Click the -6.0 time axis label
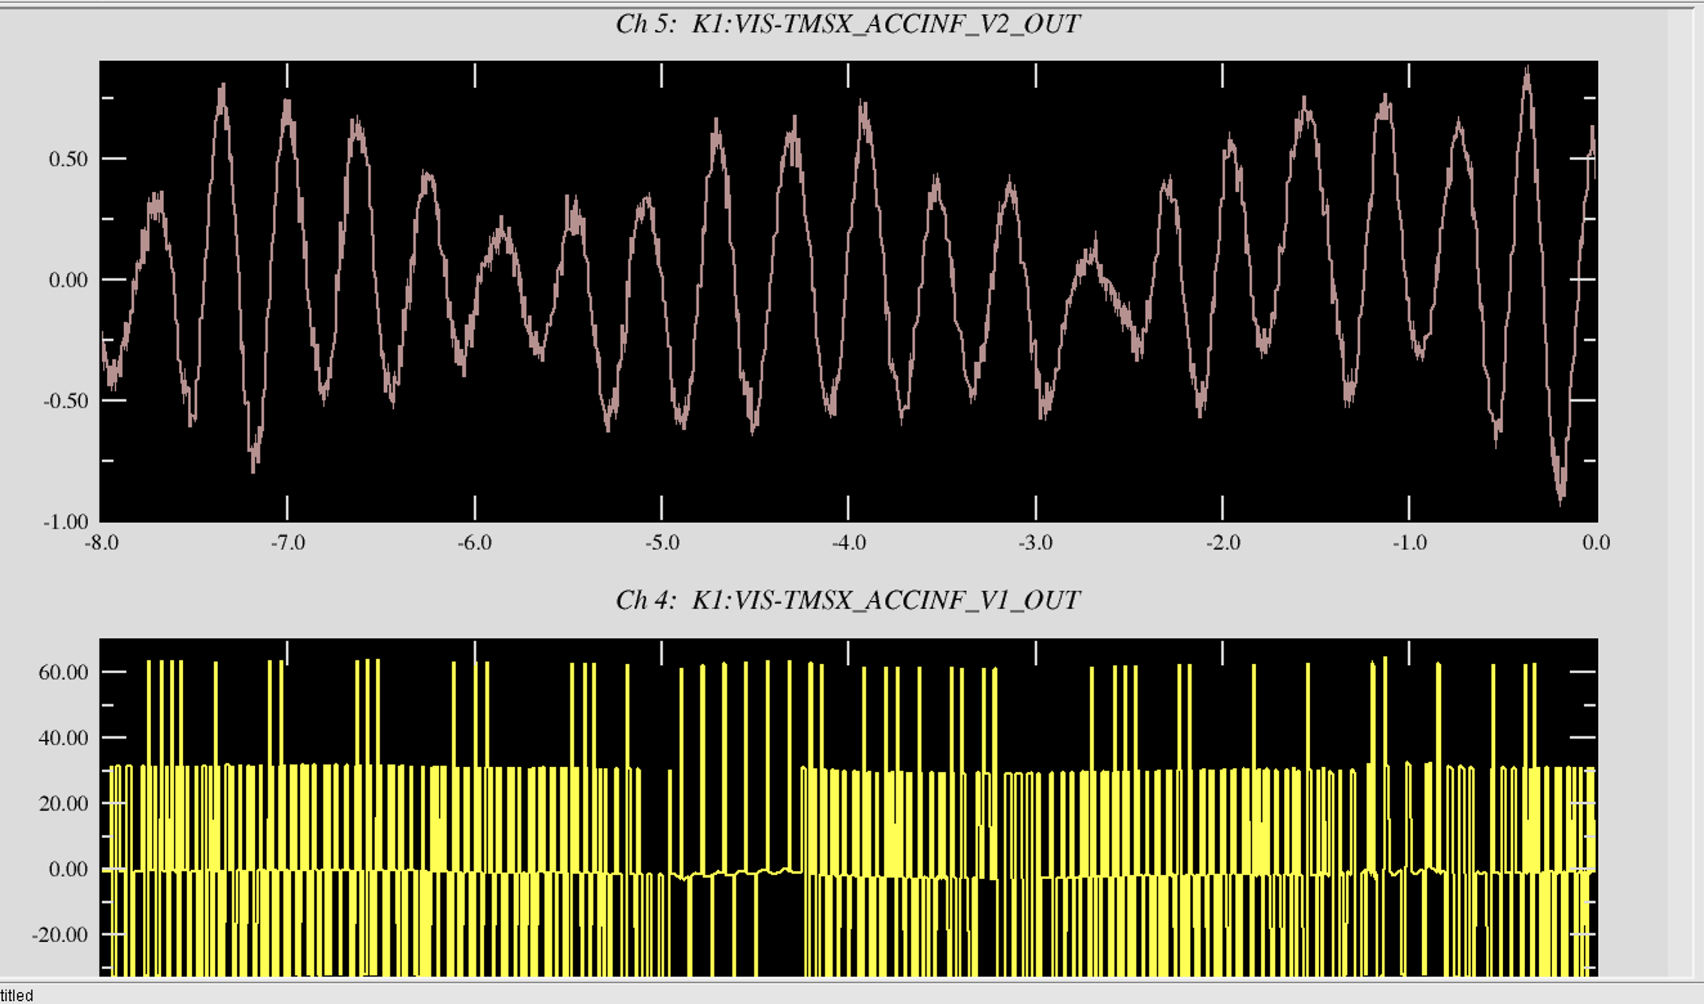Image resolution: width=1704 pixels, height=1004 pixels. [x=475, y=543]
